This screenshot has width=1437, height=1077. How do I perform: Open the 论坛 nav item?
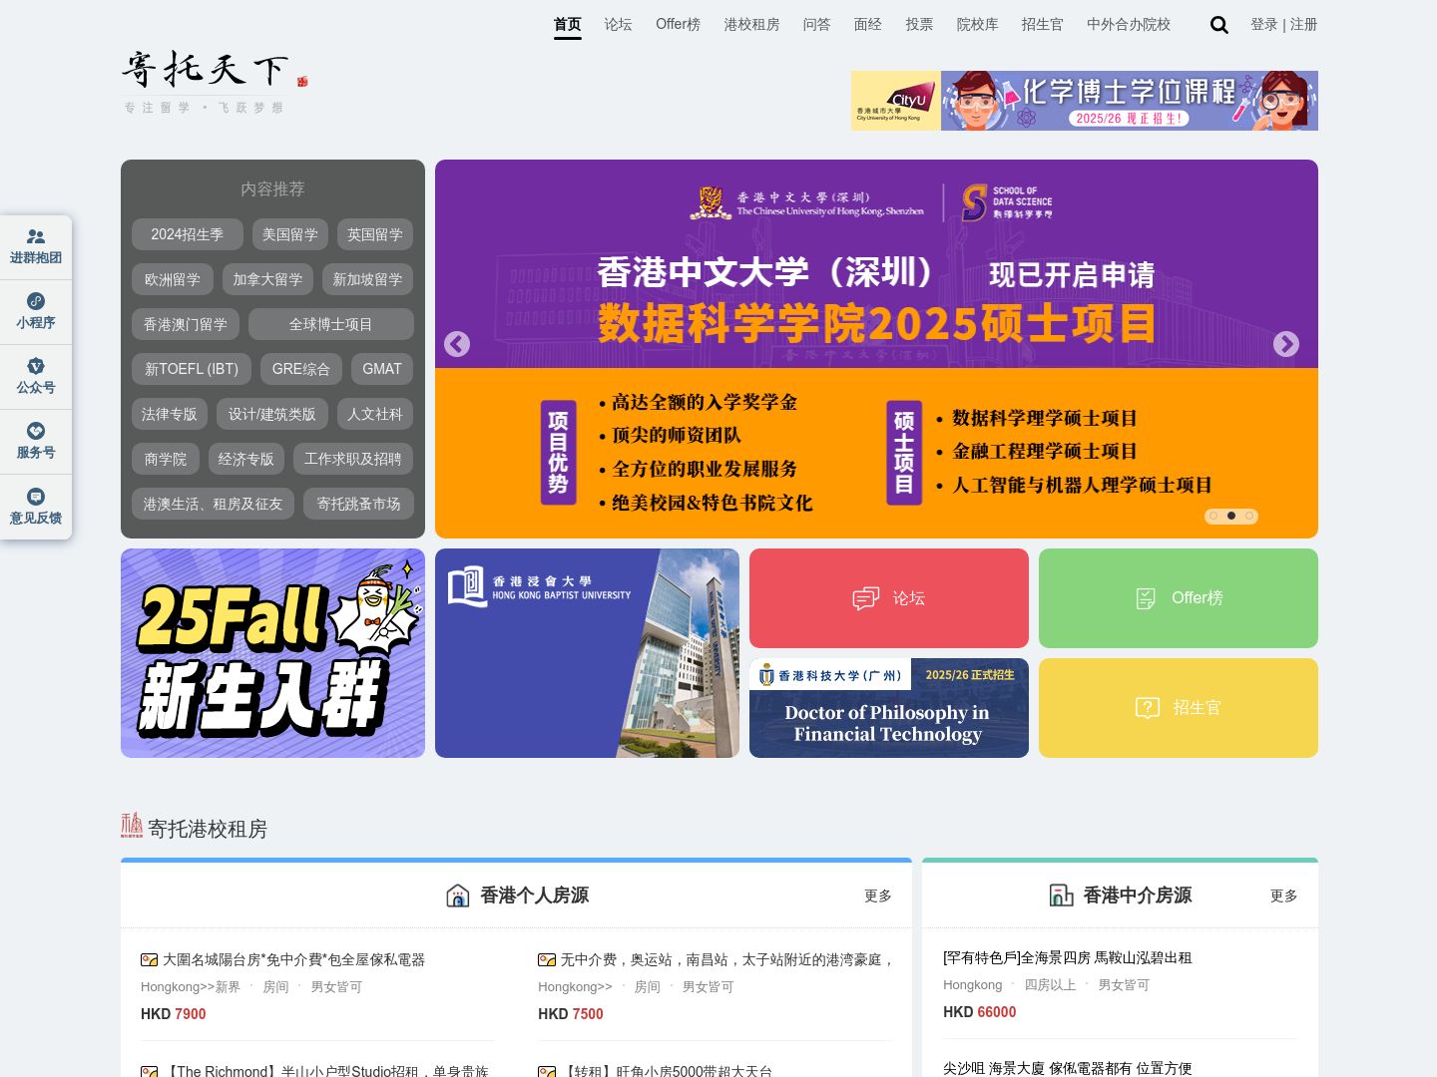click(x=618, y=25)
